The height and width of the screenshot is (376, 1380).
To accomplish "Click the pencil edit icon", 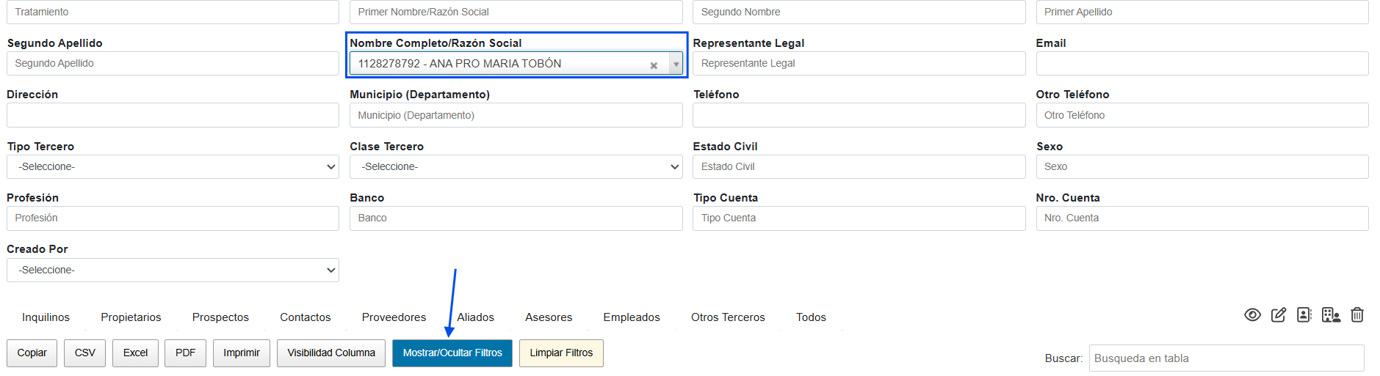I will coord(1279,314).
